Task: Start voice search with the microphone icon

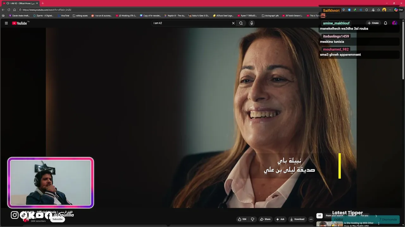Action: pos(252,23)
